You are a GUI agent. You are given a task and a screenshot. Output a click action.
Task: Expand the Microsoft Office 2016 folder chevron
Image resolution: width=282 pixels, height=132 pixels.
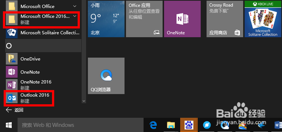click(x=75, y=16)
